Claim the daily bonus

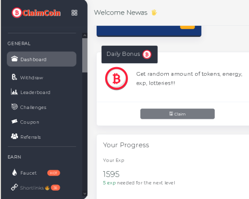pos(177,114)
